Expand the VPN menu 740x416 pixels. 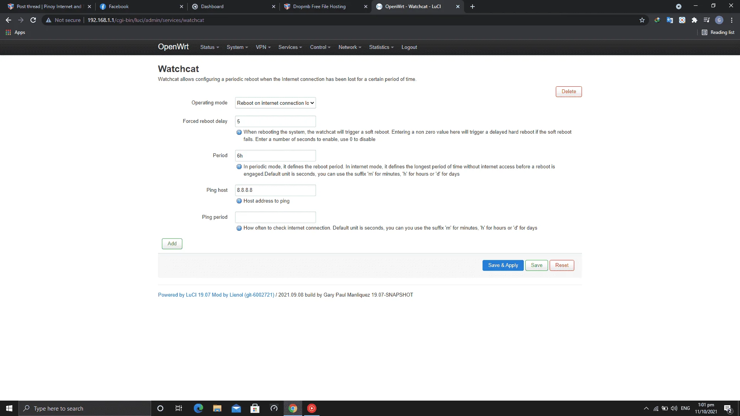coord(263,47)
